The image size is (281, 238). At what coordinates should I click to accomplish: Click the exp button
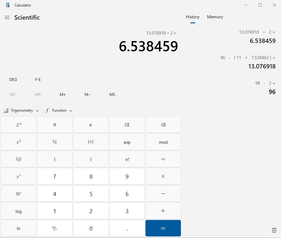(x=127, y=142)
